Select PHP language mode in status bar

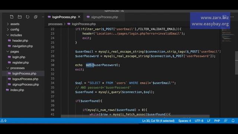coord(217,121)
